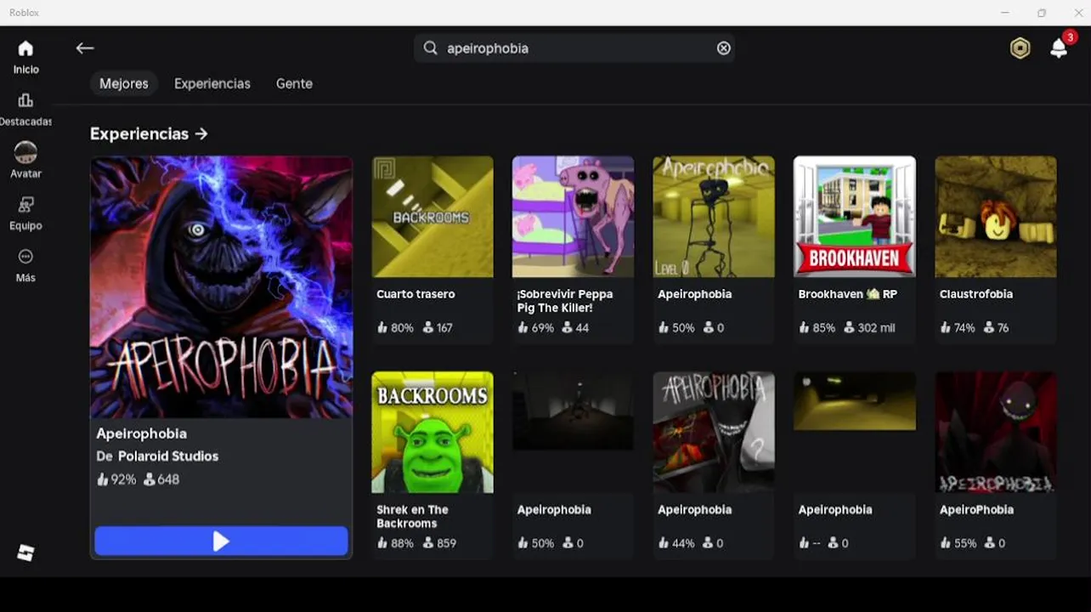
Task: Click the featured Apeirophobia title text
Action: click(x=141, y=433)
